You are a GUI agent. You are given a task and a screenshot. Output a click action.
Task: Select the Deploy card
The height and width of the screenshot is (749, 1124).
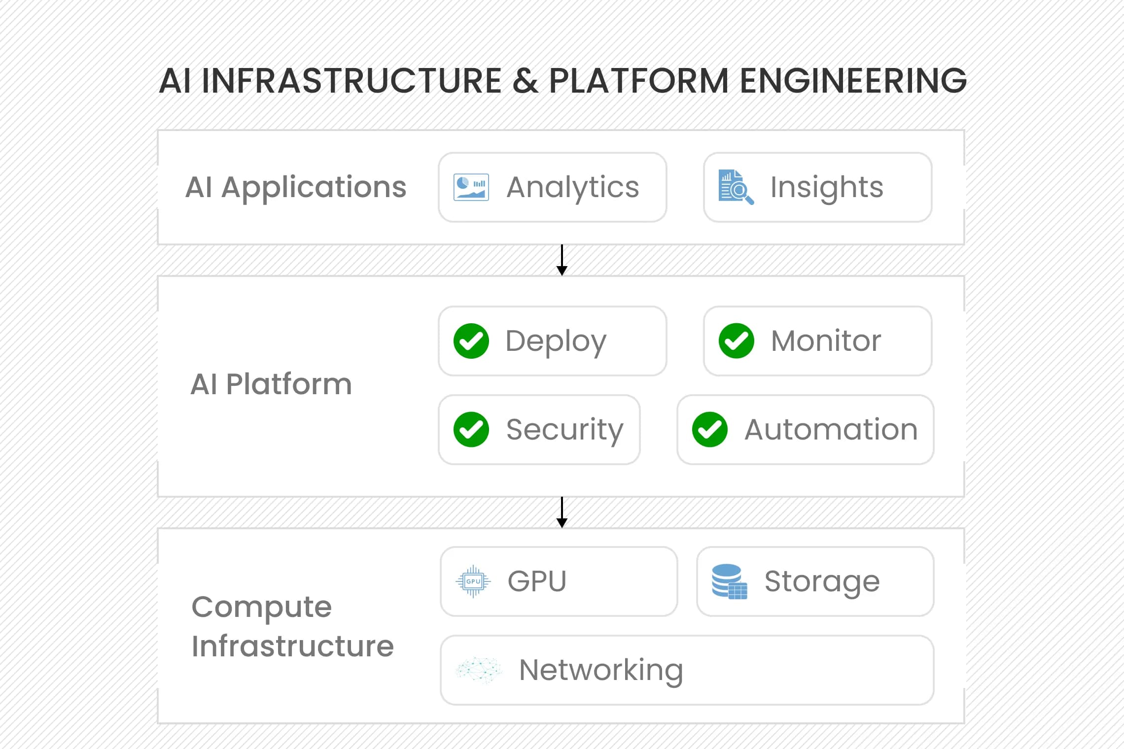[553, 341]
